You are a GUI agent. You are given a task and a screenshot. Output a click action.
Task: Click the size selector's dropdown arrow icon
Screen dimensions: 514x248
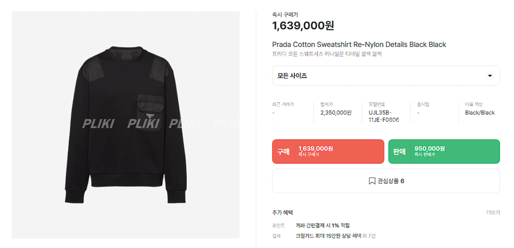click(490, 76)
